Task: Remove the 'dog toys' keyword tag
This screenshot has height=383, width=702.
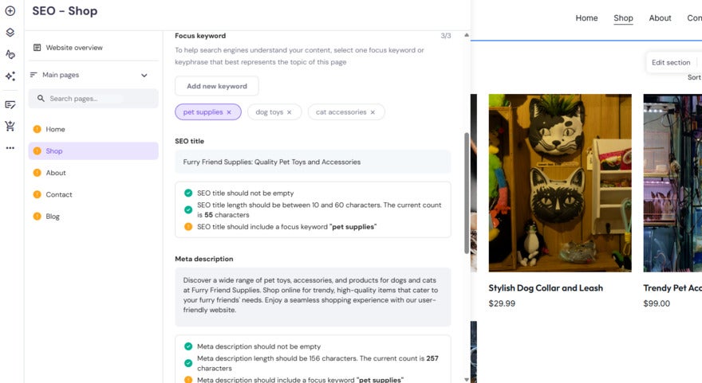Action: 290,112
